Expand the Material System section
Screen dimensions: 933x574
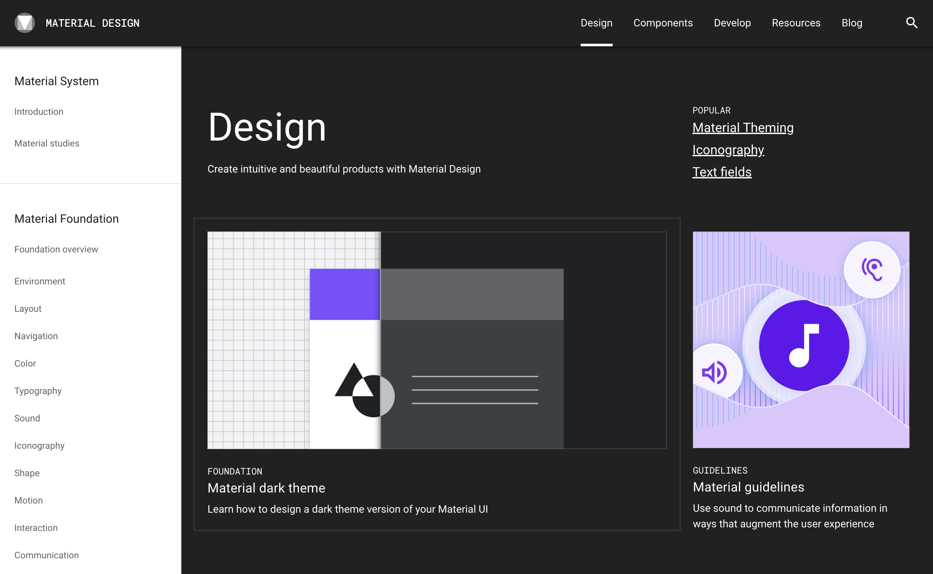click(x=56, y=81)
